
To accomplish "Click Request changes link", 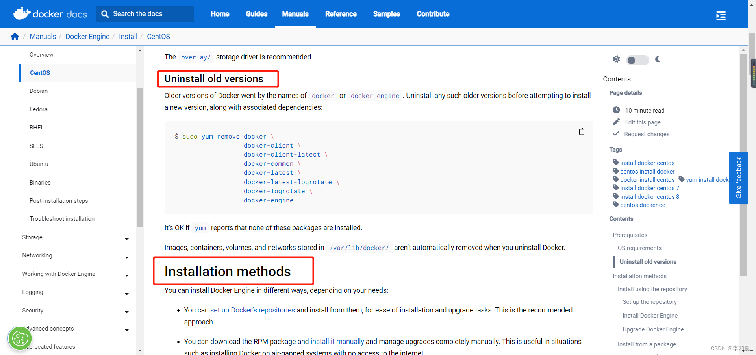I will click(647, 134).
